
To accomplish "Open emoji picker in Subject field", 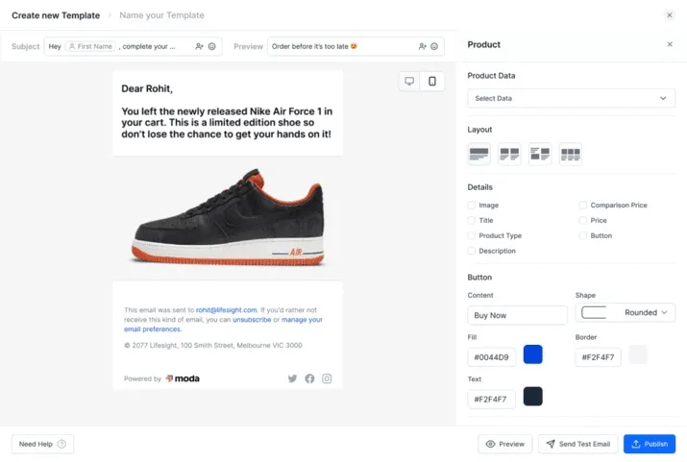I will 212,46.
